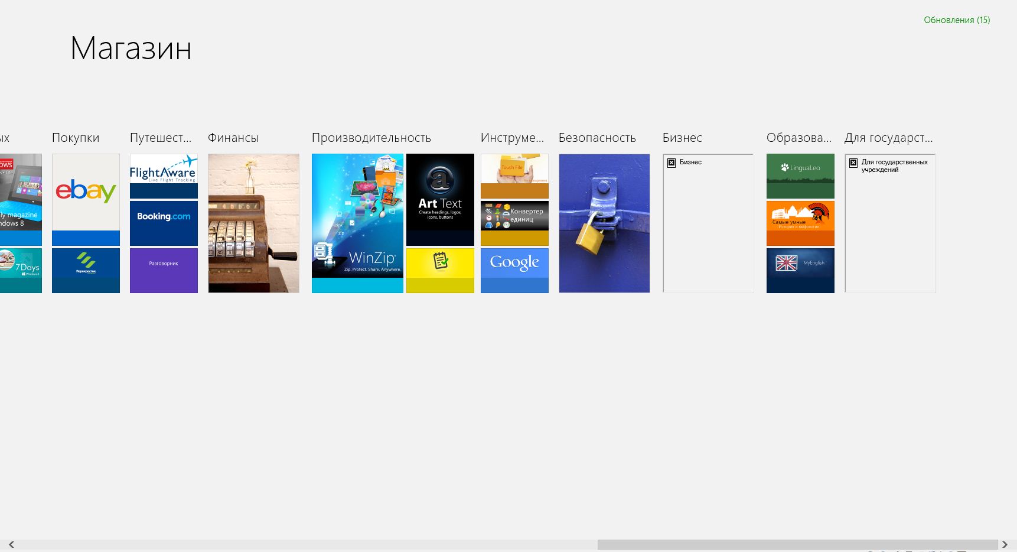Image resolution: width=1017 pixels, height=552 pixels.
Task: Open the Безопасность category heading
Action: click(597, 138)
